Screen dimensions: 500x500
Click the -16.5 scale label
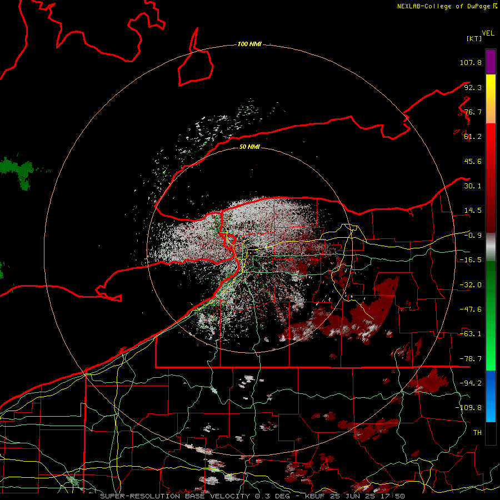(x=471, y=260)
